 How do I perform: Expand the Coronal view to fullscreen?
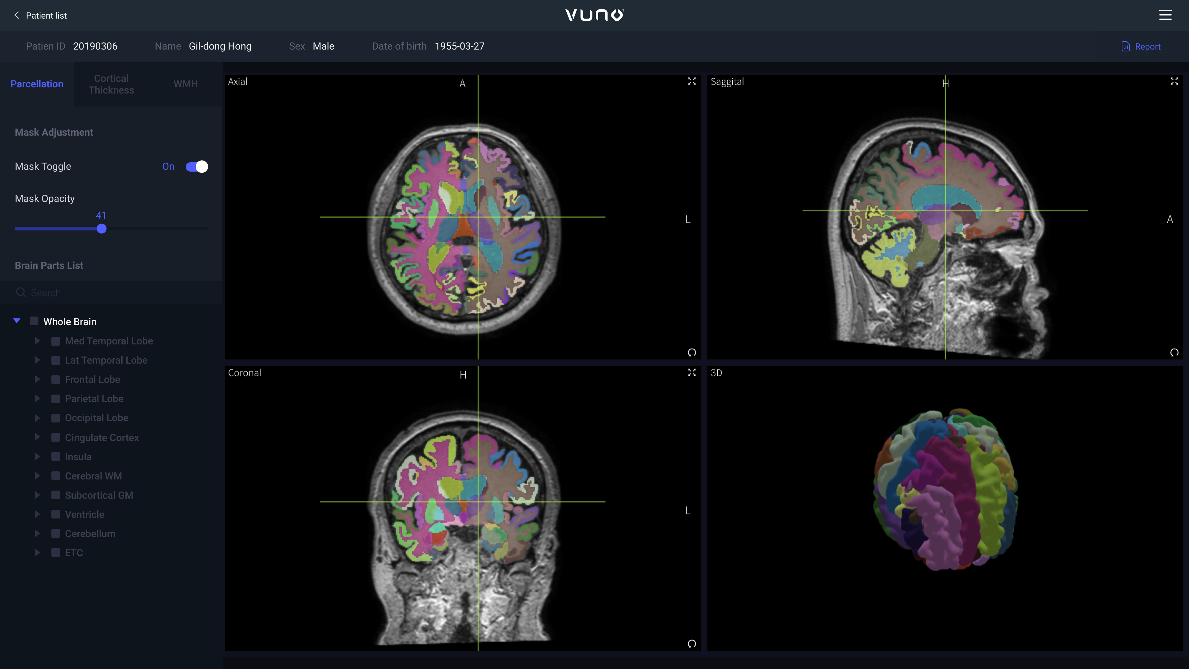[x=691, y=373]
